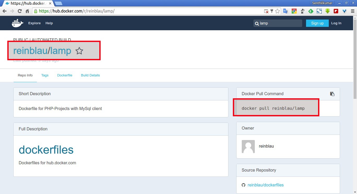
Task: Click the GitHub icon beside reinblau/dockerfiles
Action: tap(244, 185)
